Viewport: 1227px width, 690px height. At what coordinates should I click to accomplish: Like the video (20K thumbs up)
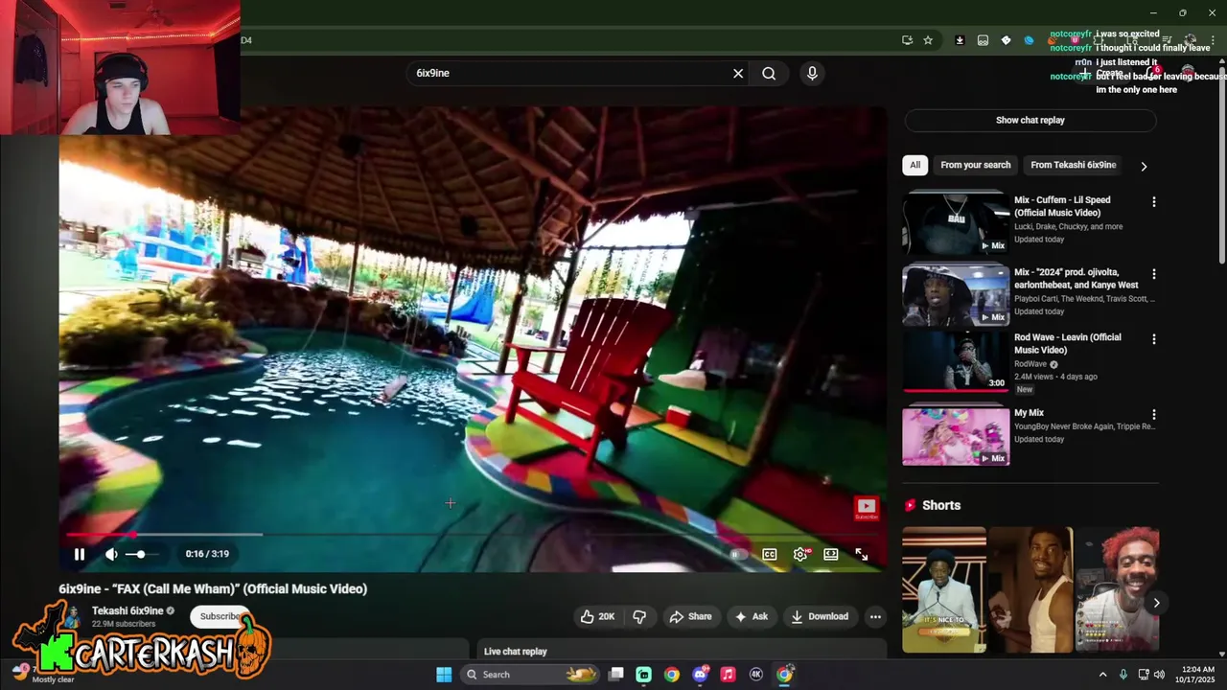point(597,616)
